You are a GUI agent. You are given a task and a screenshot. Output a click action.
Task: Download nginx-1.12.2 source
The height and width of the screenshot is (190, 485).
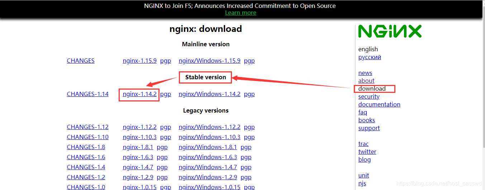pos(139,127)
